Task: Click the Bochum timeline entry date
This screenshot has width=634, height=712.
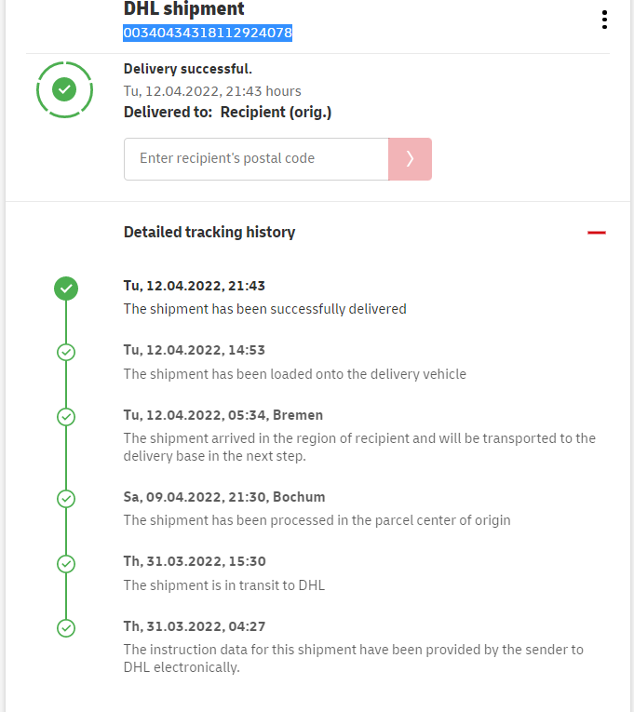Action: (224, 497)
